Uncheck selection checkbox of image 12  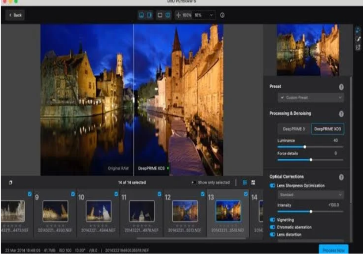pyautogui.click(x=203, y=194)
